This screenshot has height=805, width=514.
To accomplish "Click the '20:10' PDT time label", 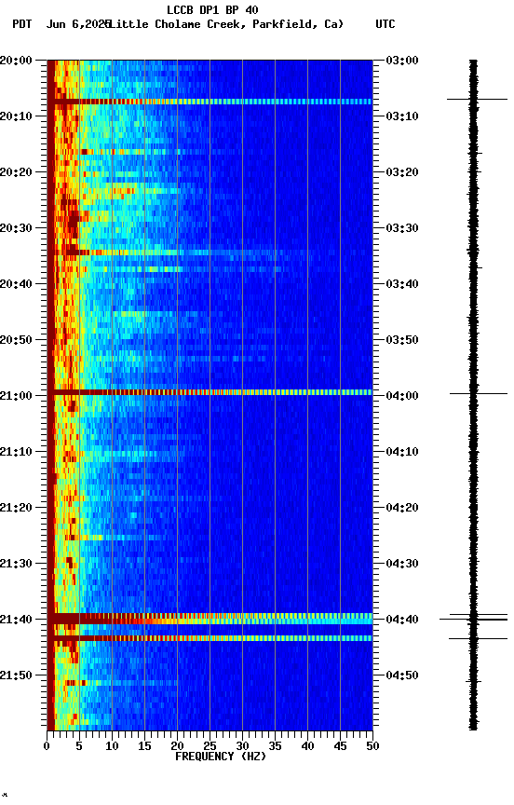I will coord(16,116).
